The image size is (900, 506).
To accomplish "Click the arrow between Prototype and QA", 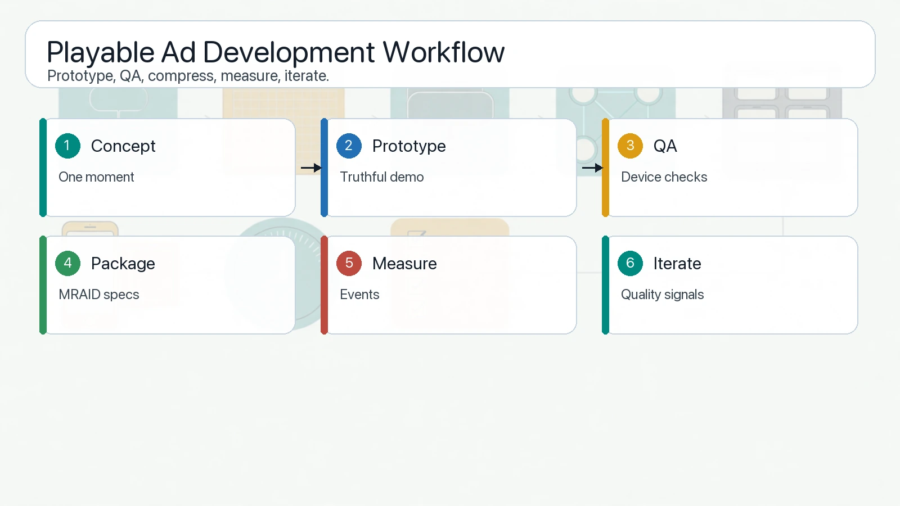I will click(x=592, y=168).
